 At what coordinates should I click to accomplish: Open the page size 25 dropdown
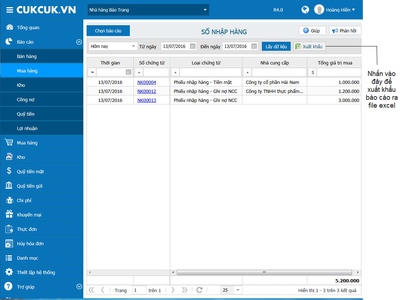(238, 290)
